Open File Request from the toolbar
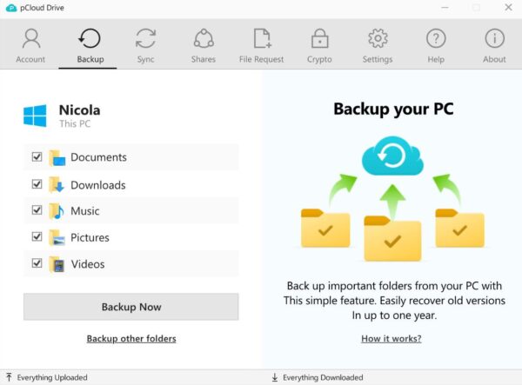522x385 pixels. [262, 40]
